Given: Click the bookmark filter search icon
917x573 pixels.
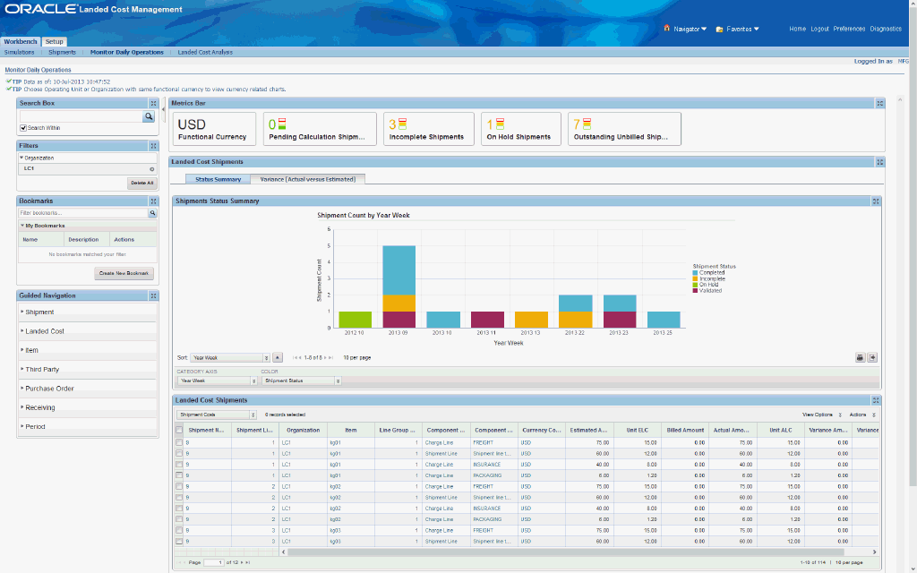Looking at the screenshot, I should tap(152, 213).
